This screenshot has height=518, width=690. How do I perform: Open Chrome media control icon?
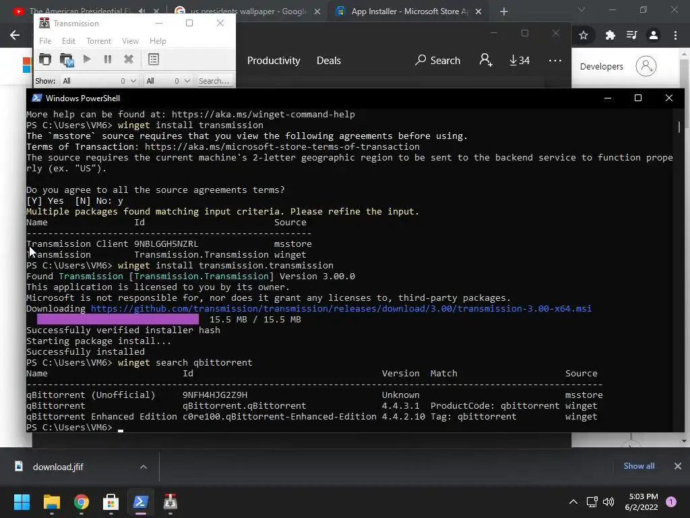632,35
